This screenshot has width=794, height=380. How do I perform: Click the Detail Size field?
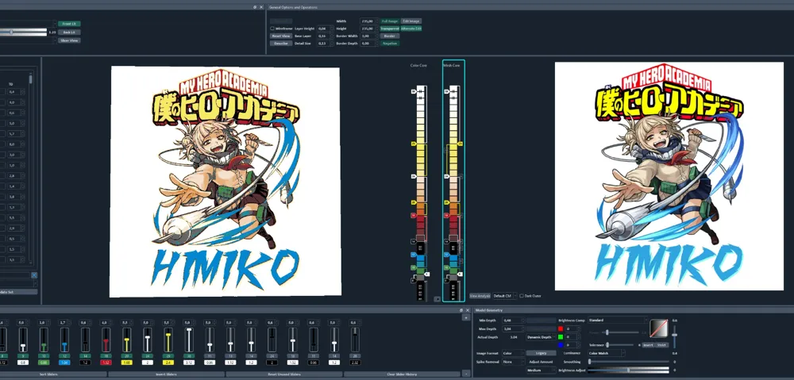click(325, 44)
